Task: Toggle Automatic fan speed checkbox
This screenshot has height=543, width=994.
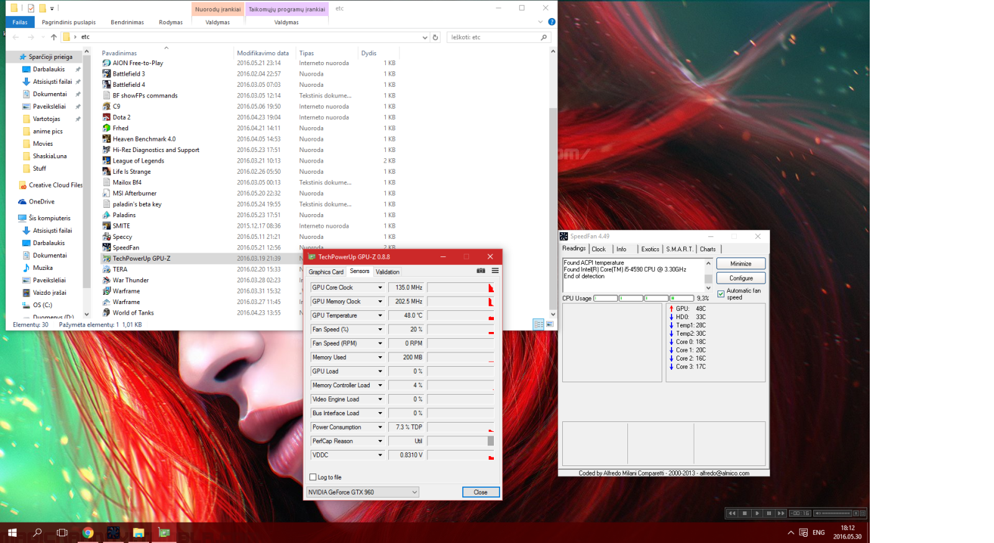Action: tap(721, 294)
